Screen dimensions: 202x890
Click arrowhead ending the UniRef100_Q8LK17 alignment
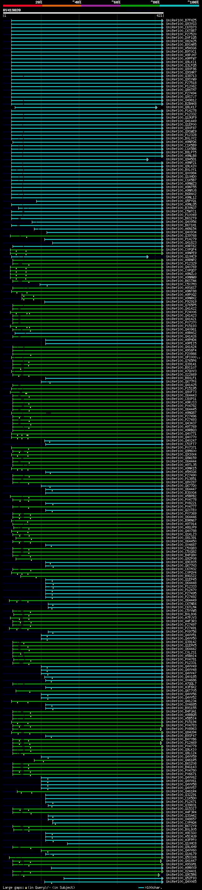click(x=157, y=107)
